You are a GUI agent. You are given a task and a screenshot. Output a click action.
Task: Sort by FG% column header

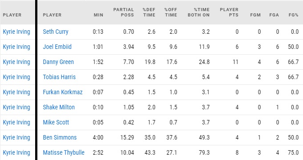[x=294, y=15]
